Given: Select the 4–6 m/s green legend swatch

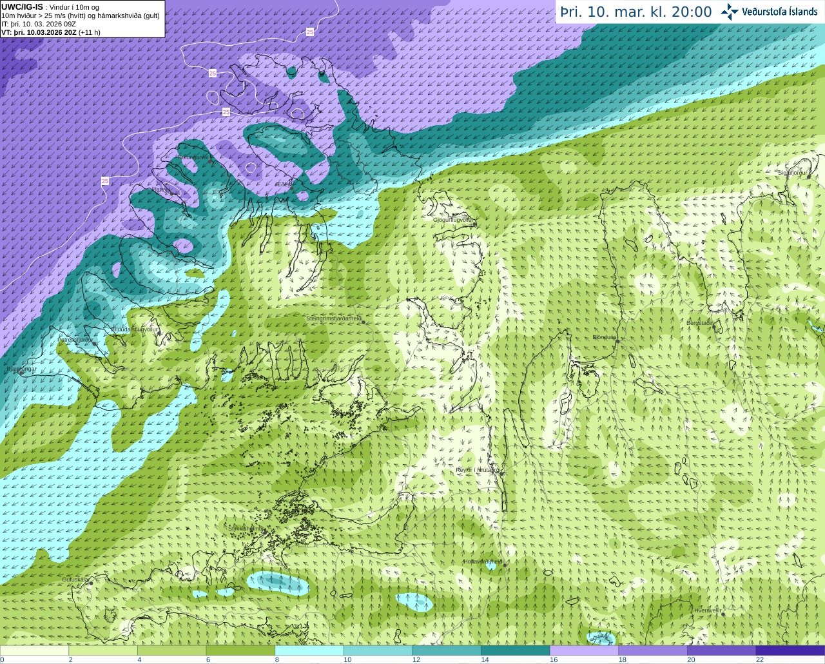Looking at the screenshot, I should click(171, 650).
